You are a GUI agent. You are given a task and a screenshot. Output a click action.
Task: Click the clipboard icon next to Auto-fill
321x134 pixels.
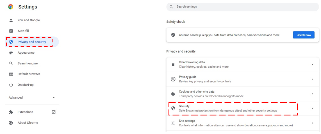pos(11,31)
